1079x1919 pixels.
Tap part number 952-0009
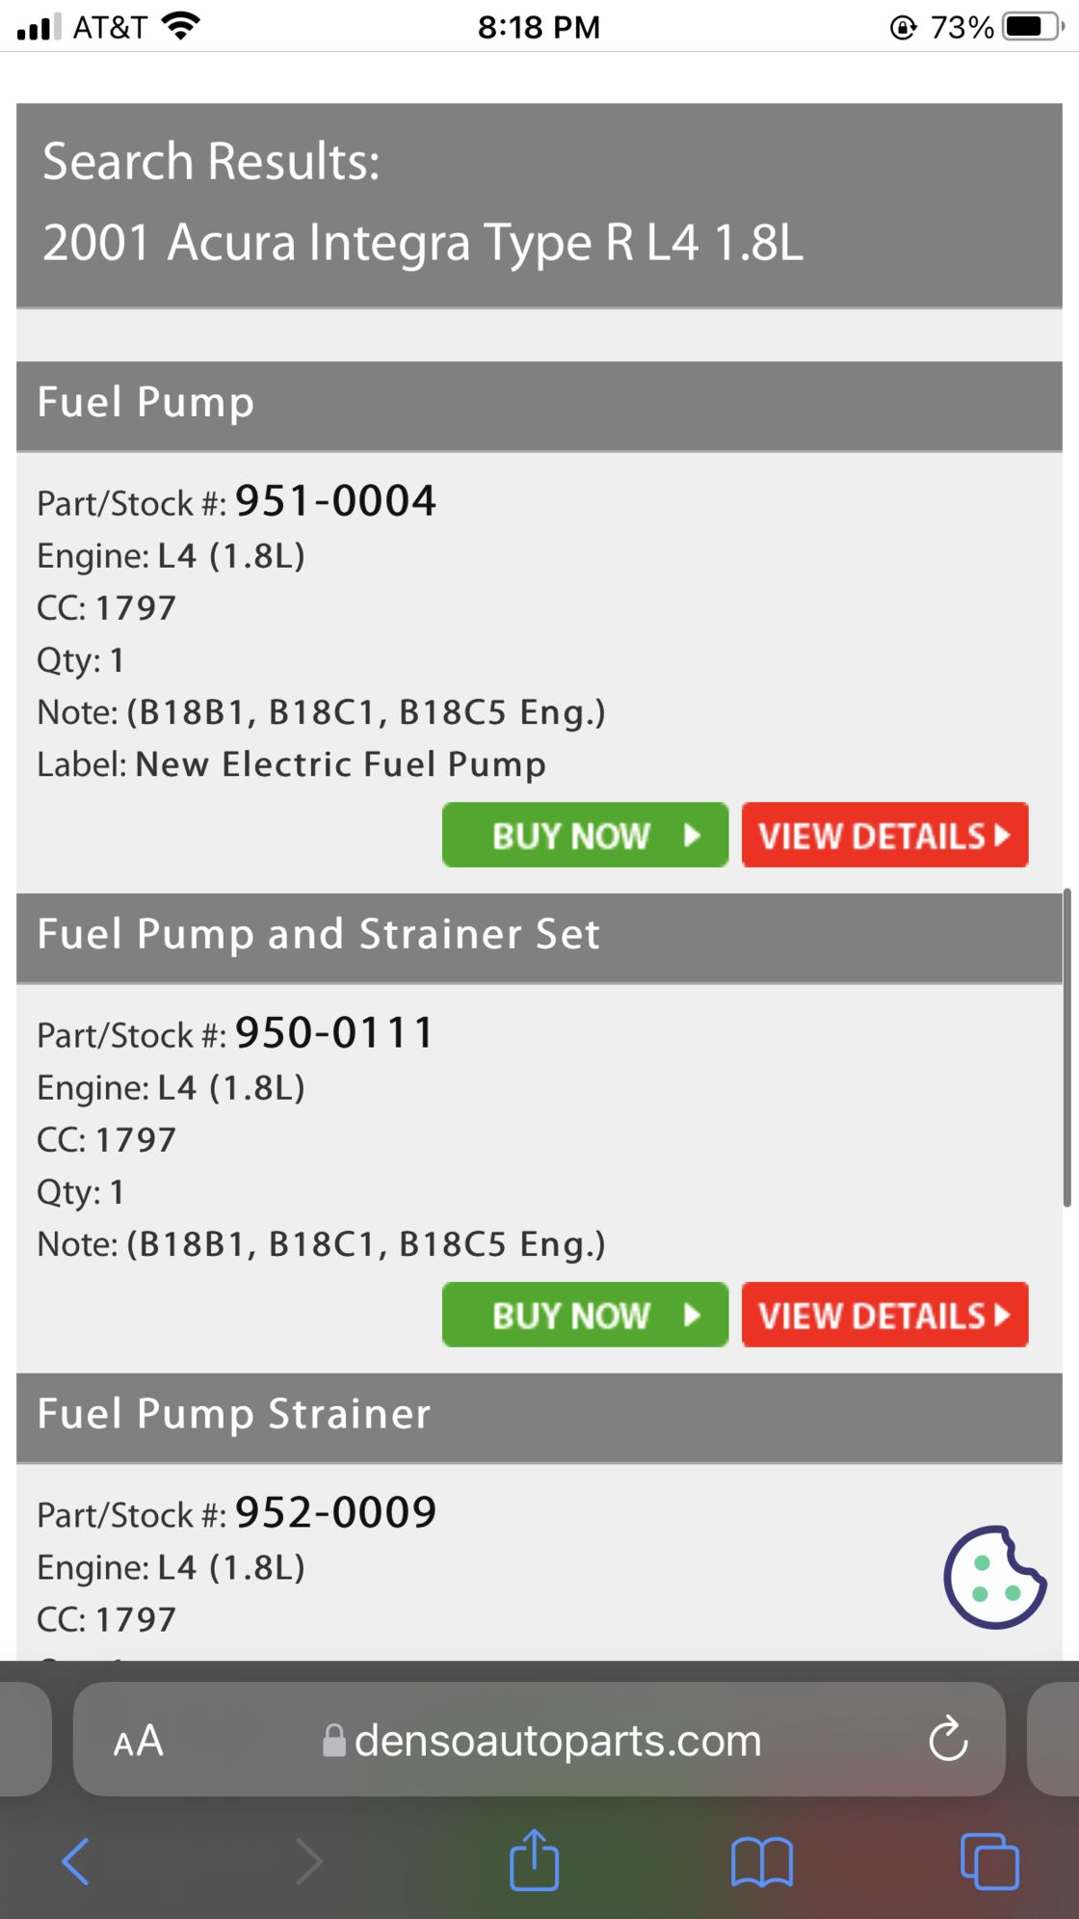tap(335, 1512)
